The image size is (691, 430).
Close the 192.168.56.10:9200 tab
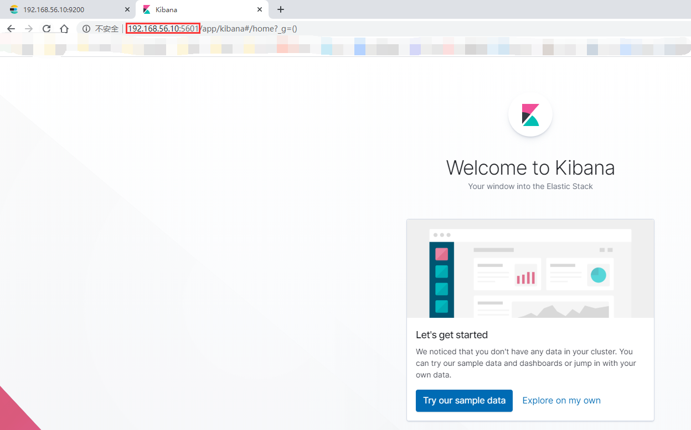(x=127, y=9)
